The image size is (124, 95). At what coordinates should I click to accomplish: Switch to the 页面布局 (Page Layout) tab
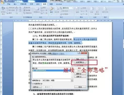click(23, 4)
